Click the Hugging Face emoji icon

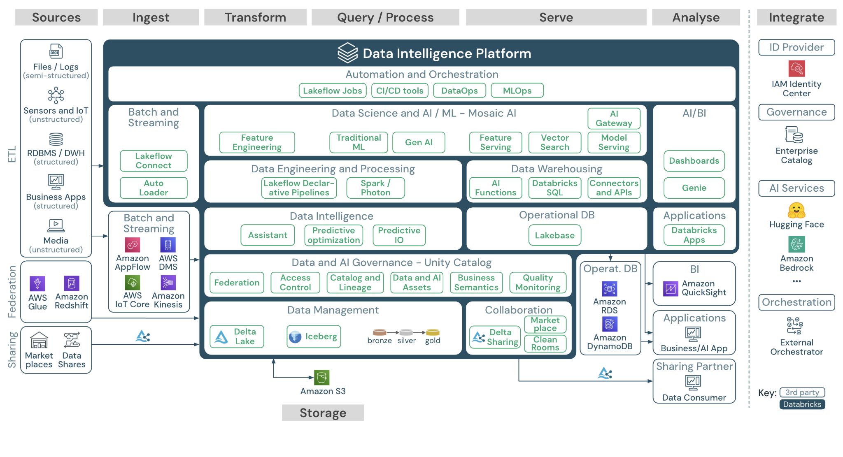[796, 210]
